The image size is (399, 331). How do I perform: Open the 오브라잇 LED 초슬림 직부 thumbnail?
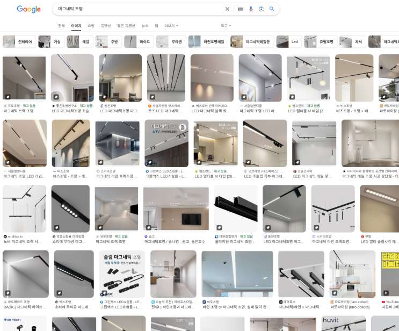pos(265,143)
